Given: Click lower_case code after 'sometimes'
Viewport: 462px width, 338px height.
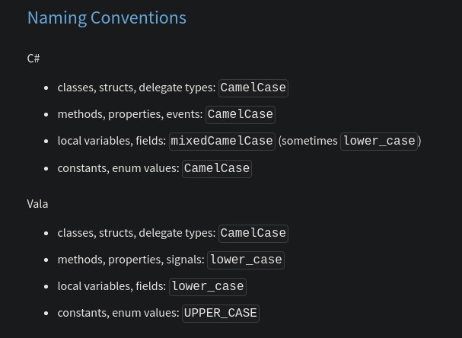Looking at the screenshot, I should click(379, 141).
